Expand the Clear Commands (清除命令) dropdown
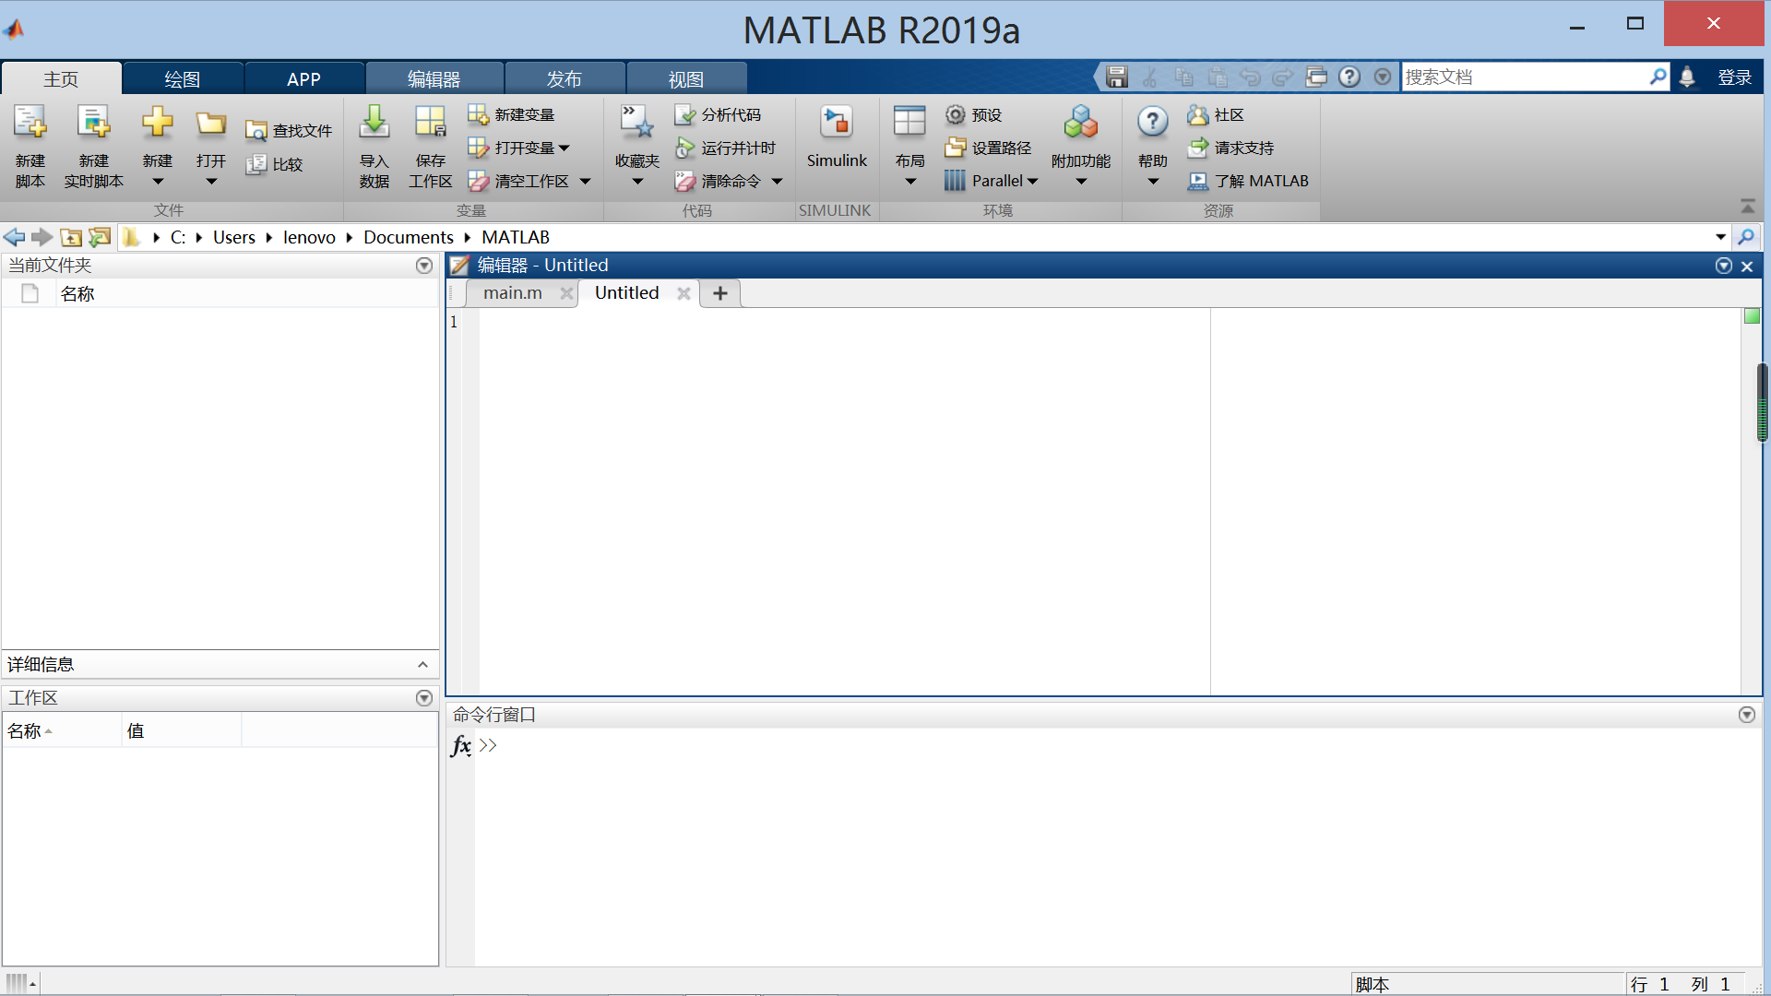The height and width of the screenshot is (996, 1771). pyautogui.click(x=777, y=182)
